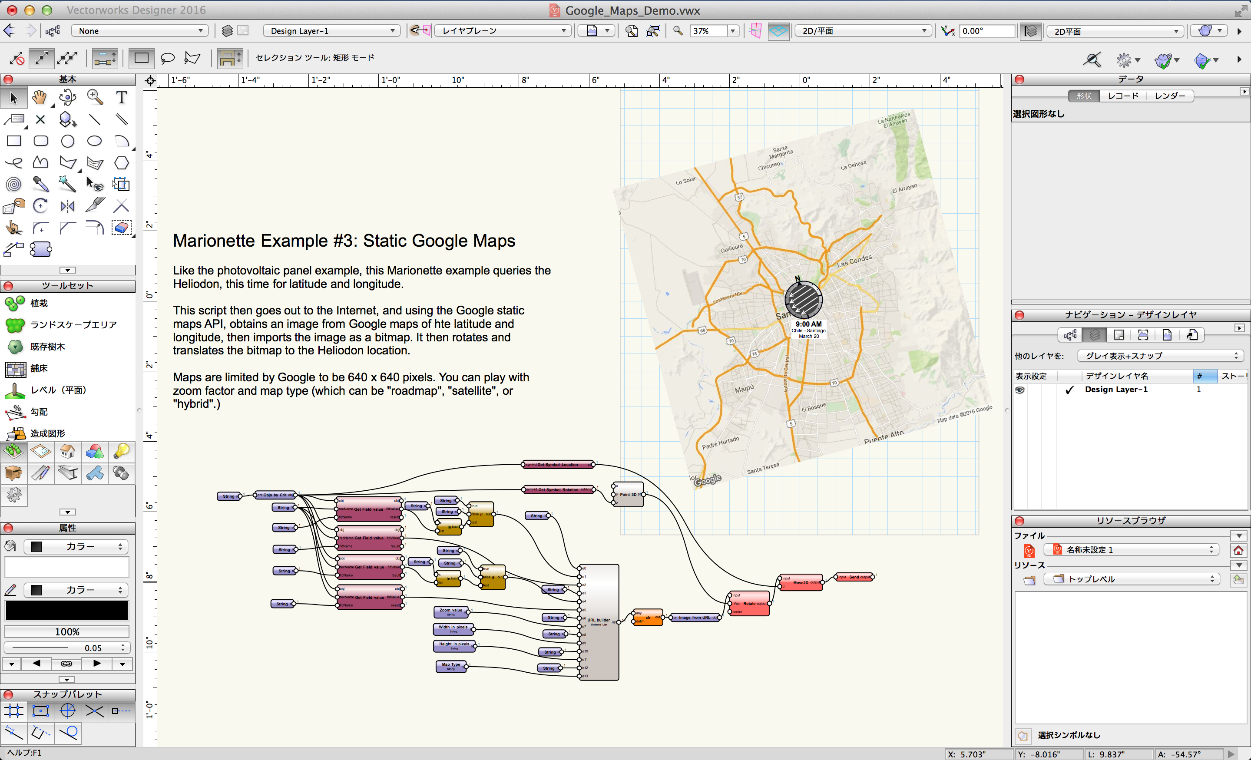1251x760 pixels.
Task: Click the black pen color swatch
Action: click(66, 611)
